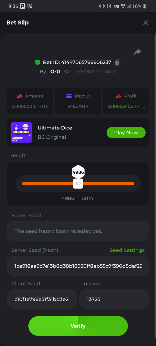The image size is (156, 346).
Task: Tap the red Profit icon
Action: coord(118,96)
